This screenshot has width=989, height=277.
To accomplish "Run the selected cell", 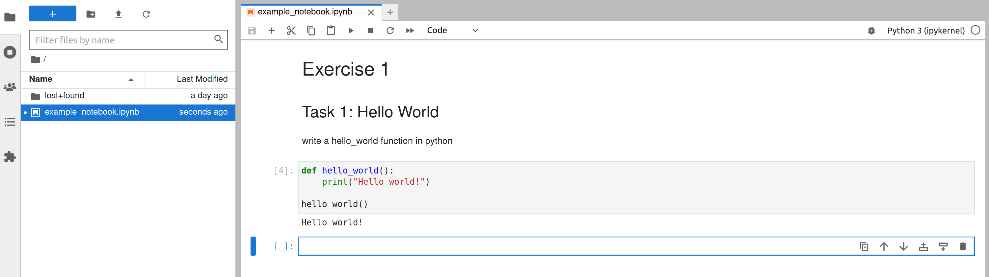I will tap(351, 31).
